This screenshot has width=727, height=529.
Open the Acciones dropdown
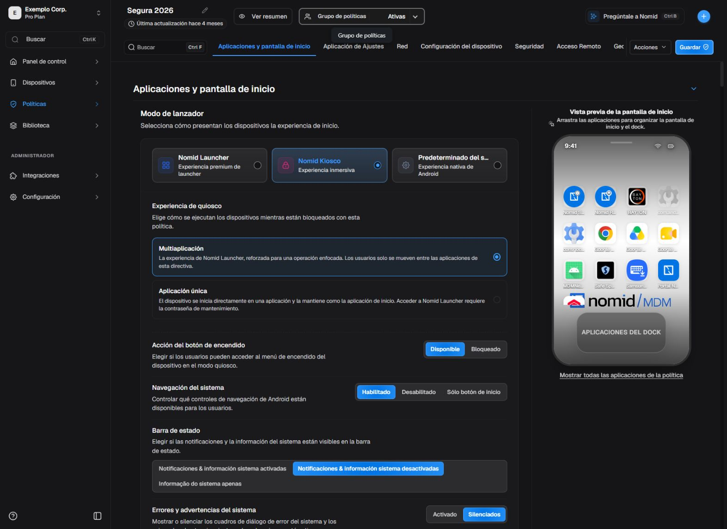[650, 47]
